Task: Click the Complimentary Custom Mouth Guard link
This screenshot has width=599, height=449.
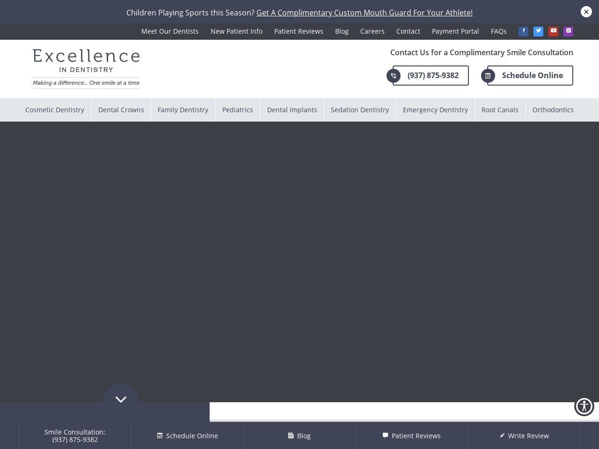Action: click(x=365, y=13)
